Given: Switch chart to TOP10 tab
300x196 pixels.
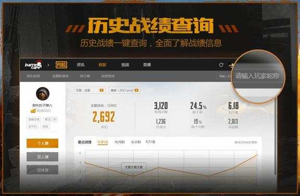Looking at the screenshot, I should [103, 142].
